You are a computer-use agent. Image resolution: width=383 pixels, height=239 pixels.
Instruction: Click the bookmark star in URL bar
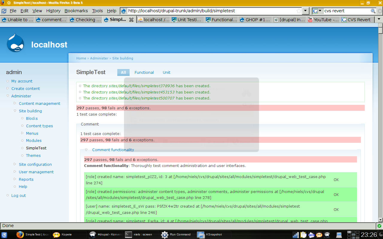click(x=299, y=11)
